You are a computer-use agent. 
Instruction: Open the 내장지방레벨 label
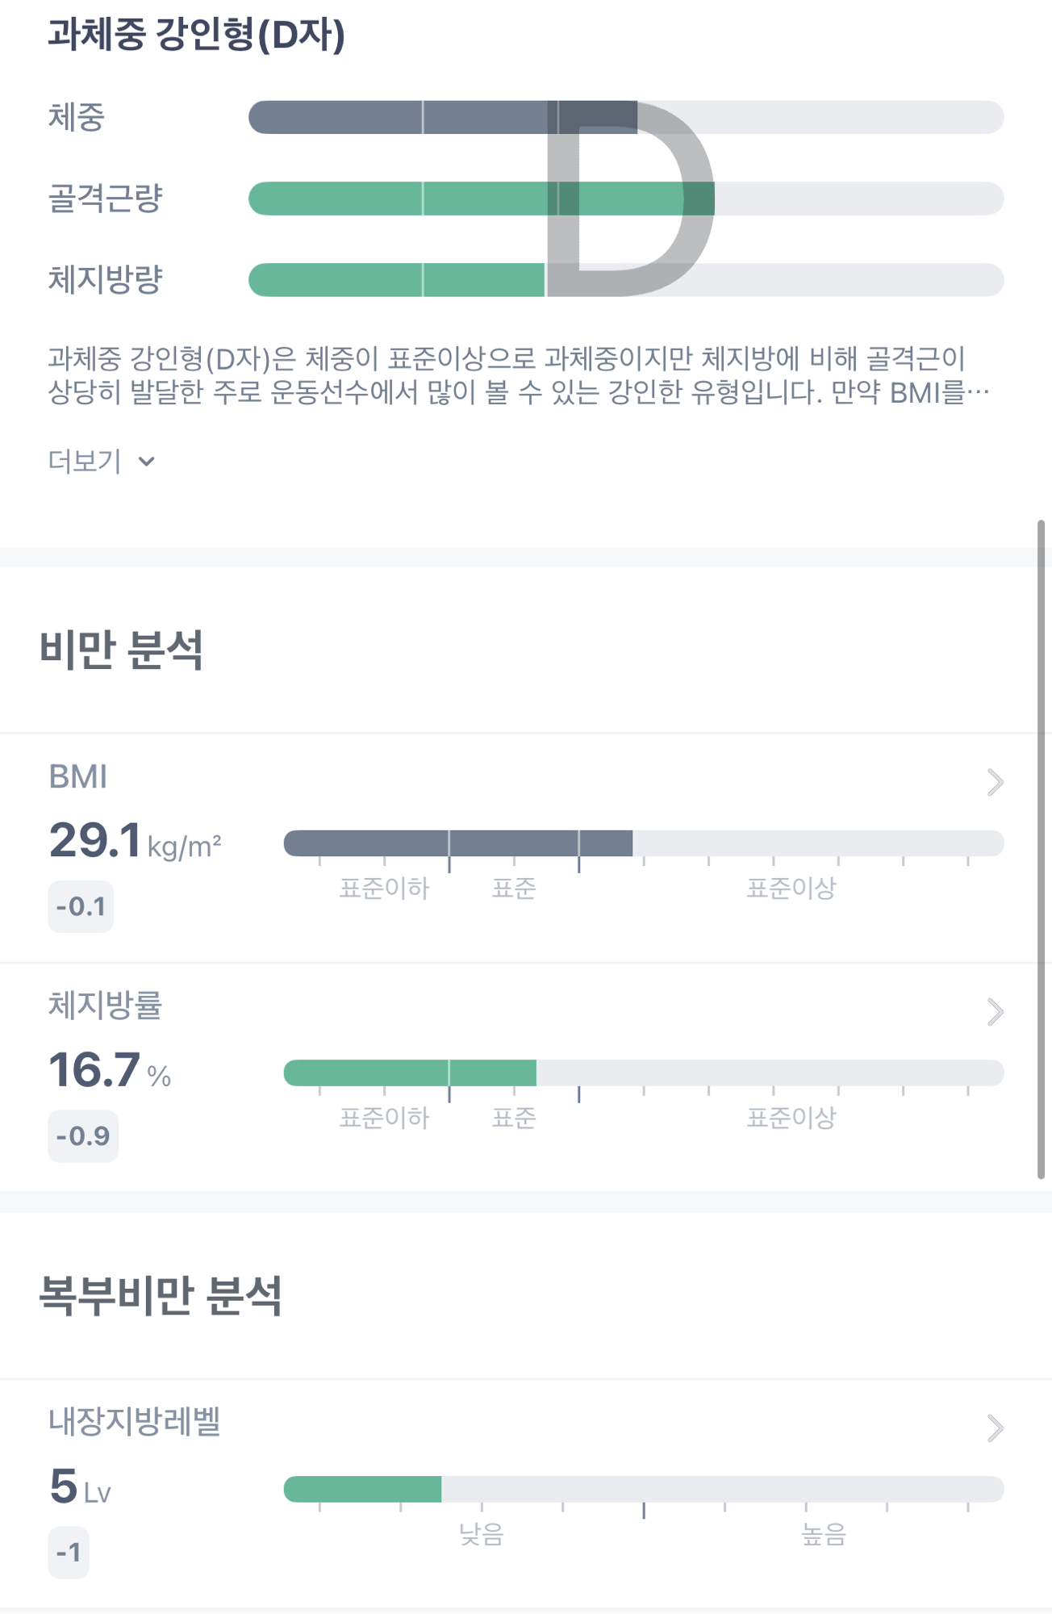134,1421
